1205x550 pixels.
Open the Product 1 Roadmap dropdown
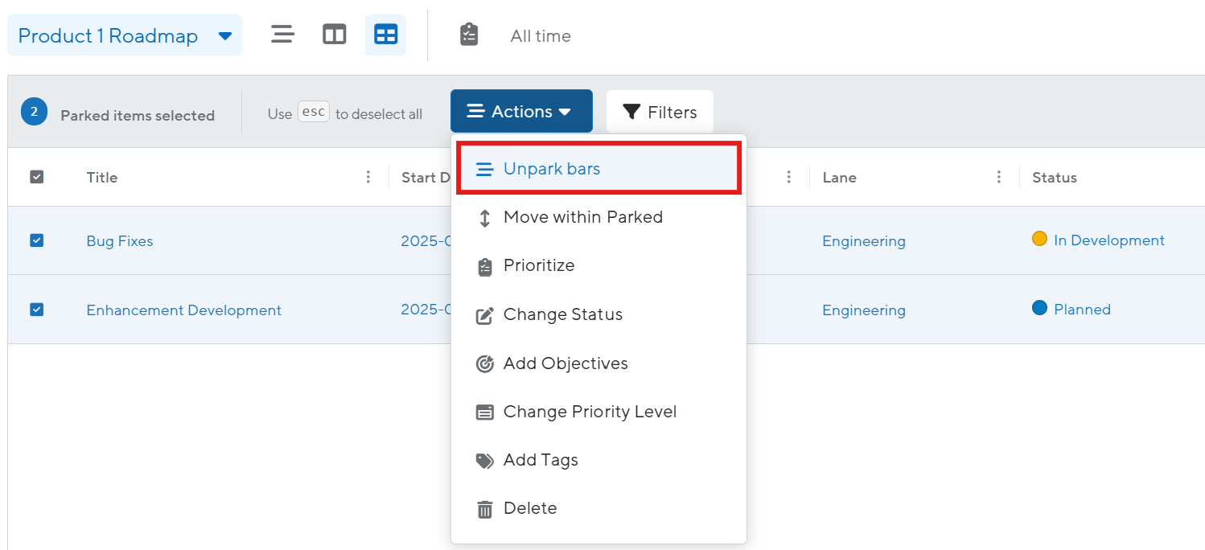pos(125,36)
